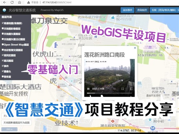Uncheck the 路况图层 checkbox
The width and height of the screenshot is (179, 134).
point(3,61)
